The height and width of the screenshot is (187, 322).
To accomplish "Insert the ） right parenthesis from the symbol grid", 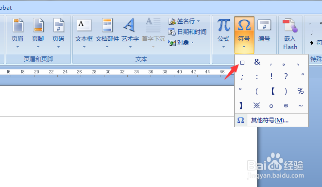I will 286,91.
